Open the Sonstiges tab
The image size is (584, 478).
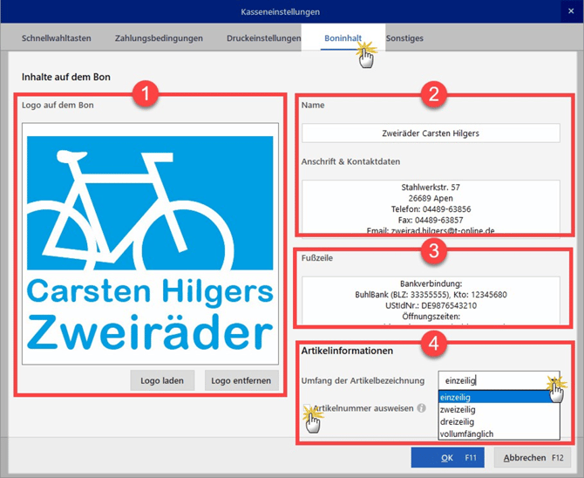(404, 38)
